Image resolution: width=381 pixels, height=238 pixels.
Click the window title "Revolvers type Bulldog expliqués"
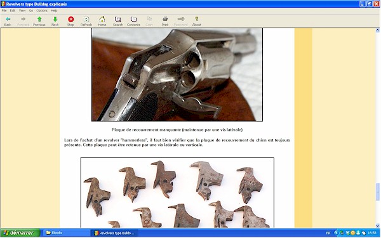pyautogui.click(x=36, y=4)
